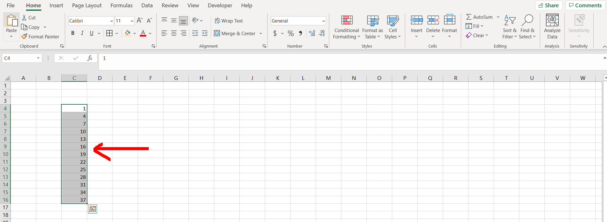The height and width of the screenshot is (222, 607).
Task: Toggle Italic formatting
Action: [x=82, y=33]
